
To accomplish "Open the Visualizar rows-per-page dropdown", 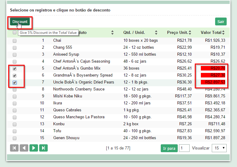I will [220, 148].
